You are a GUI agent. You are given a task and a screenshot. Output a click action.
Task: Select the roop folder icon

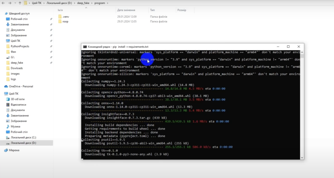click(x=60, y=21)
